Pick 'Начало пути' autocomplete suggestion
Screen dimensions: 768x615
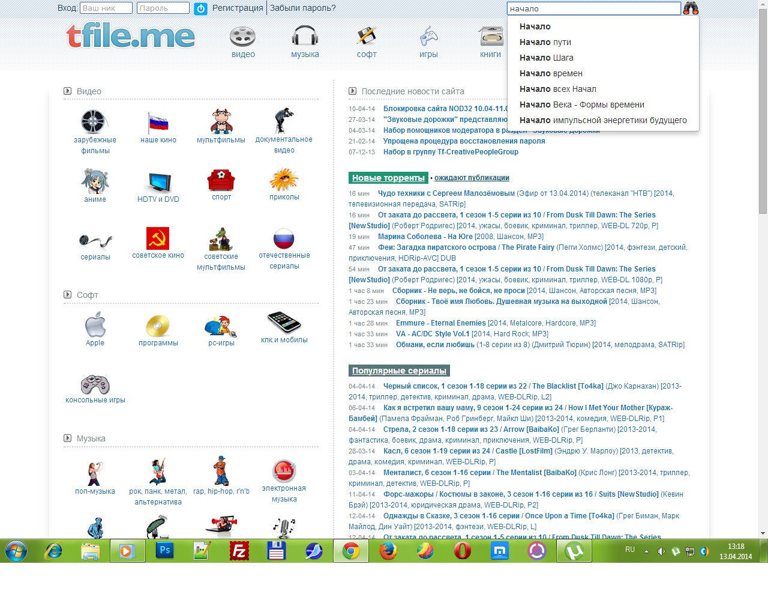coord(545,42)
